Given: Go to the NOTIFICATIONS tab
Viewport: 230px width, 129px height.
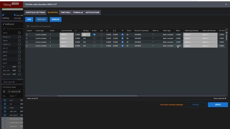Looking at the screenshot, I should coord(92,13).
